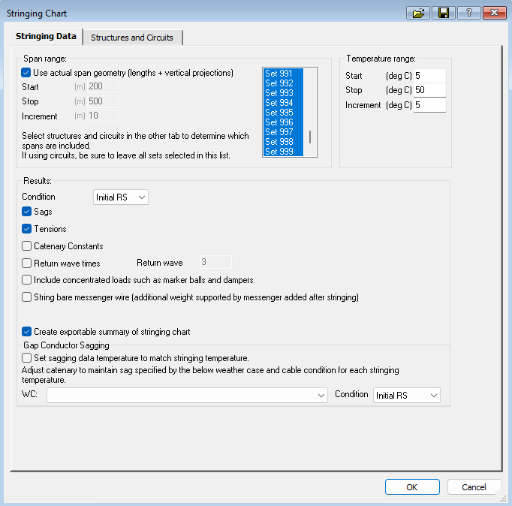Select Set 998 in the list

click(283, 142)
